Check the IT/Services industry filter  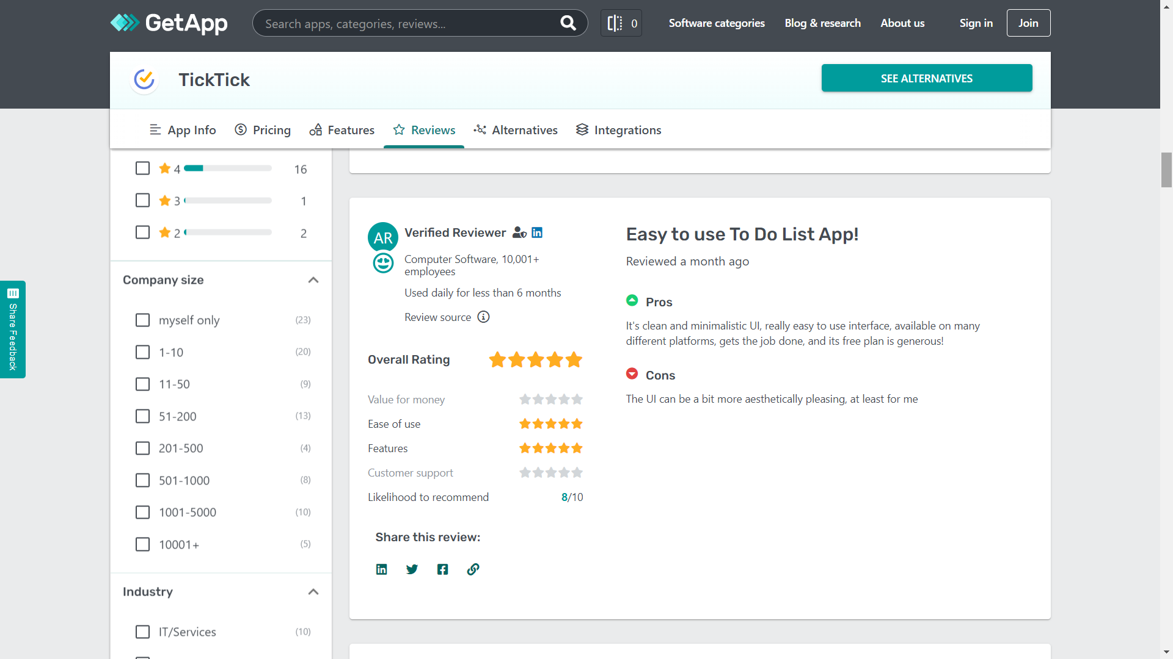coord(142,632)
